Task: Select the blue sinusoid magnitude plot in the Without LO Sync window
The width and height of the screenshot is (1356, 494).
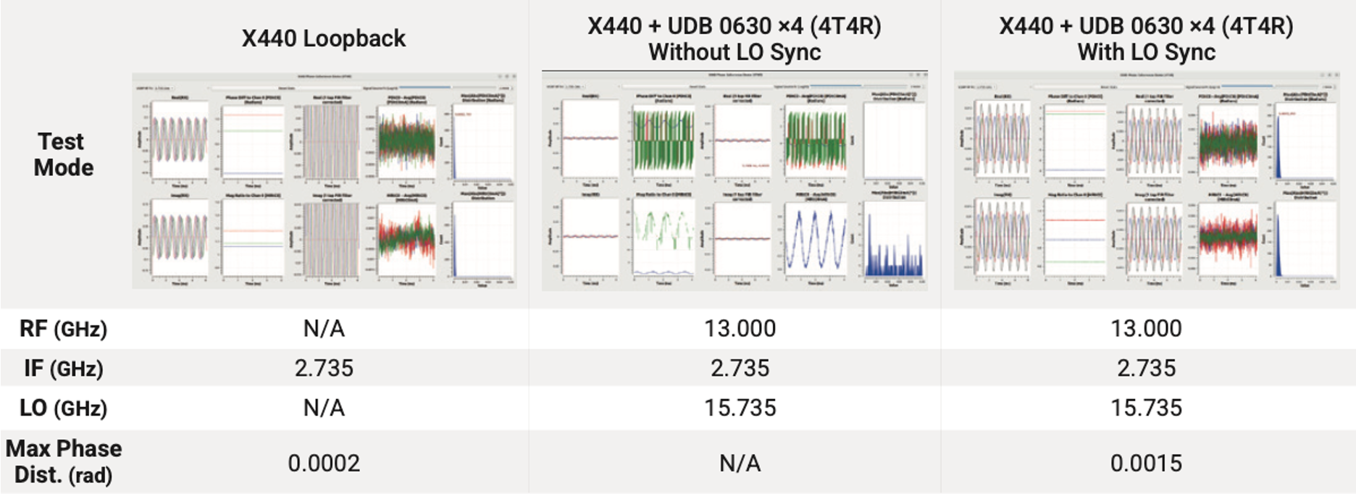Action: click(816, 239)
